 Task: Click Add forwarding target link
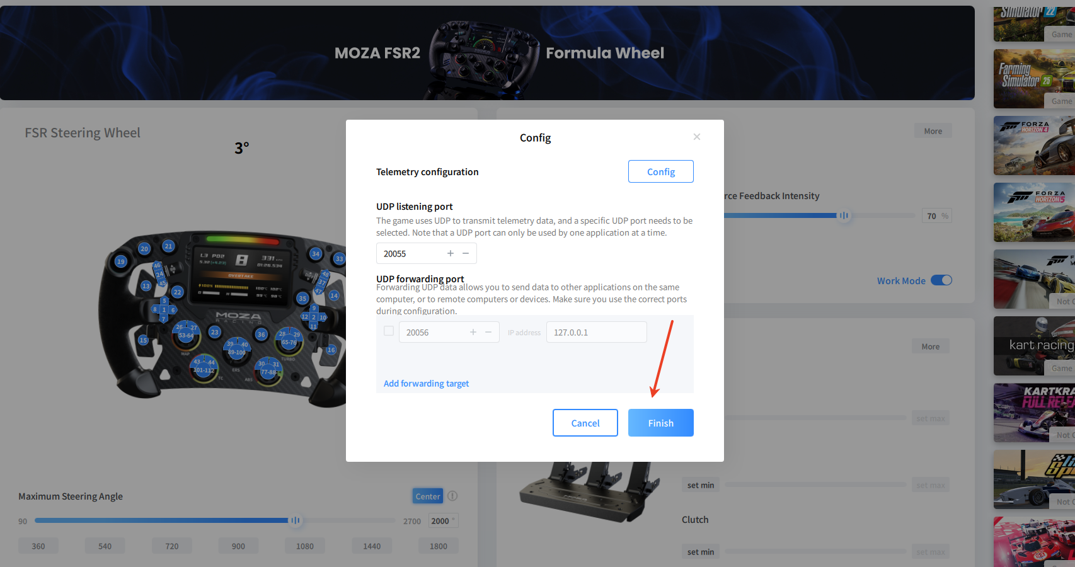pos(426,383)
